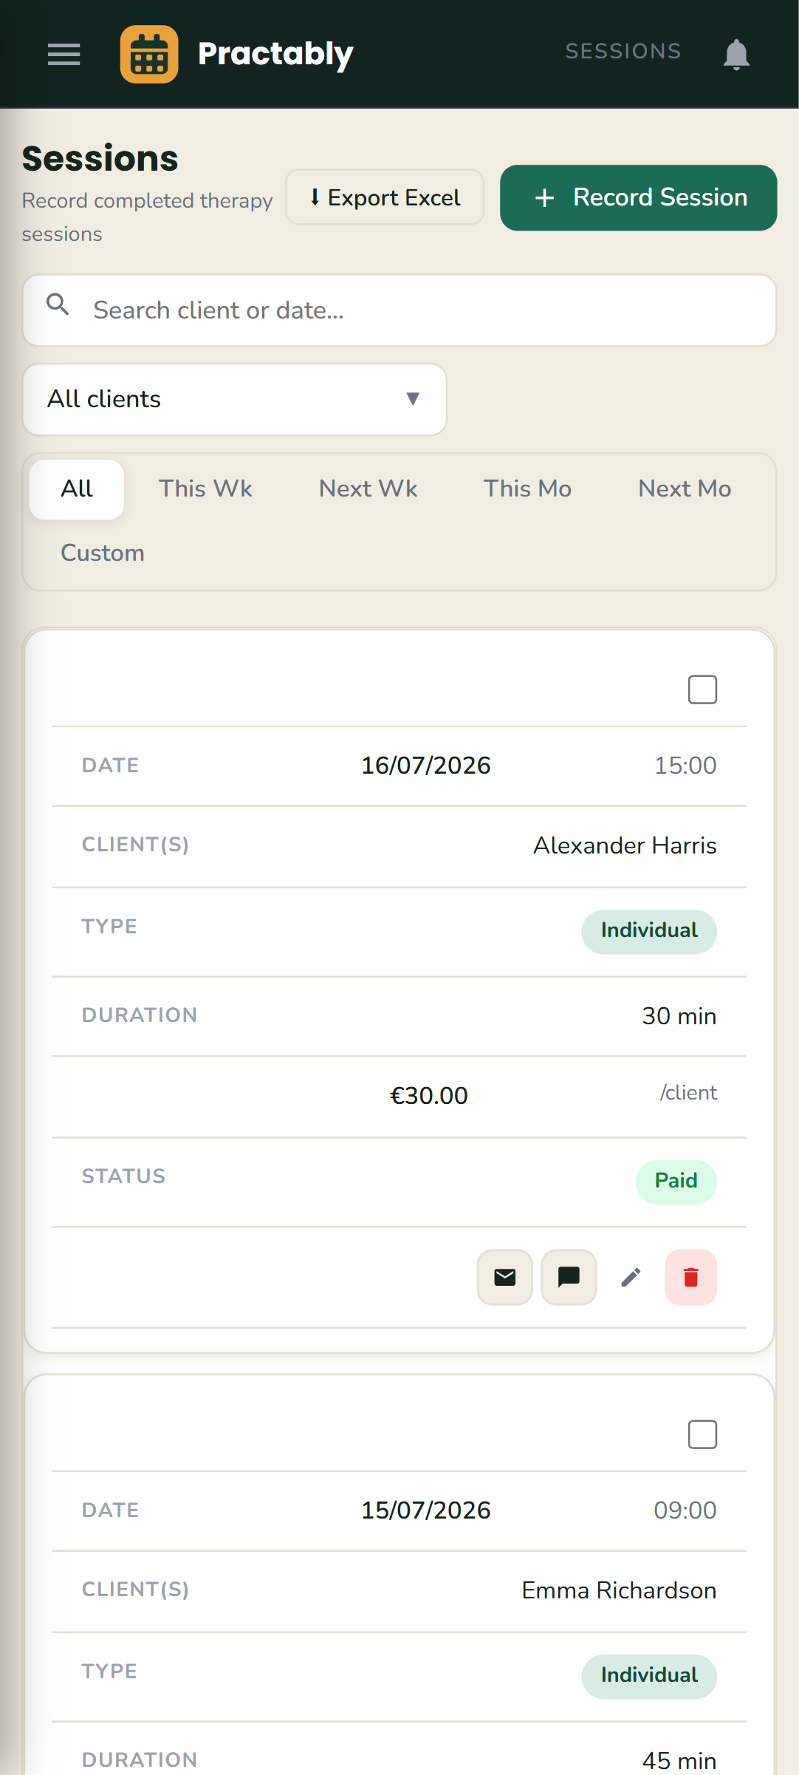Switch to the This Wk filter tab
This screenshot has height=1775, width=799.
(205, 488)
